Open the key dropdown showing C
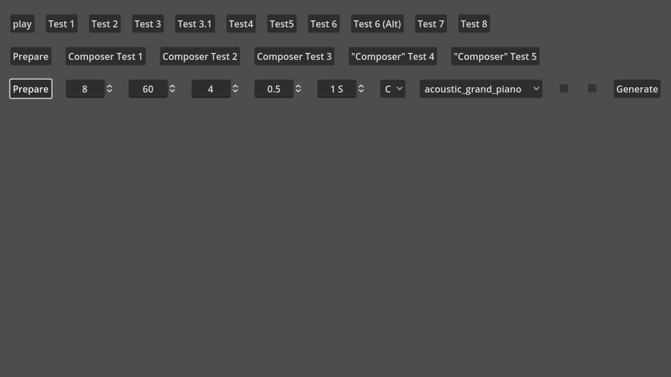This screenshot has height=377, width=671. (393, 89)
